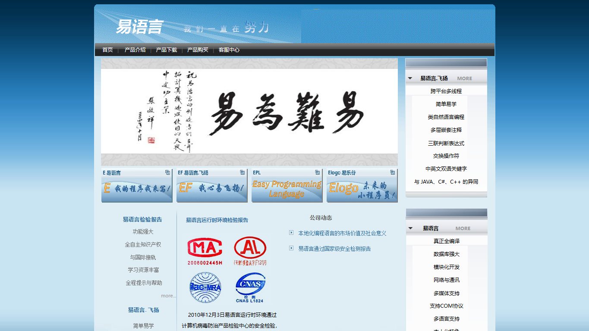Open 中英文双语关键字 sidebar item
This screenshot has width=589, height=331.
[446, 169]
